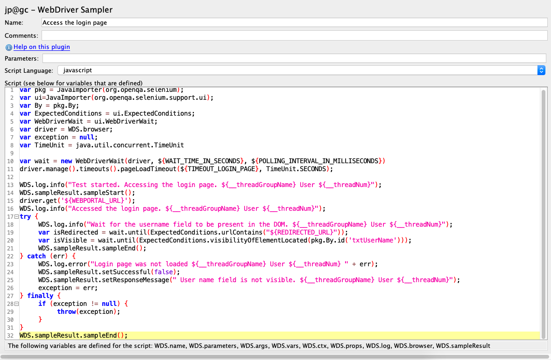
Task: Click the try keyword on line 17
Action: [x=25, y=216]
